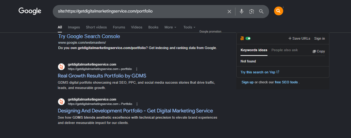Screen dimensions: 351x138
Task: Click www.google.com/webmasters/ URL text
Action: (x=82, y=42)
